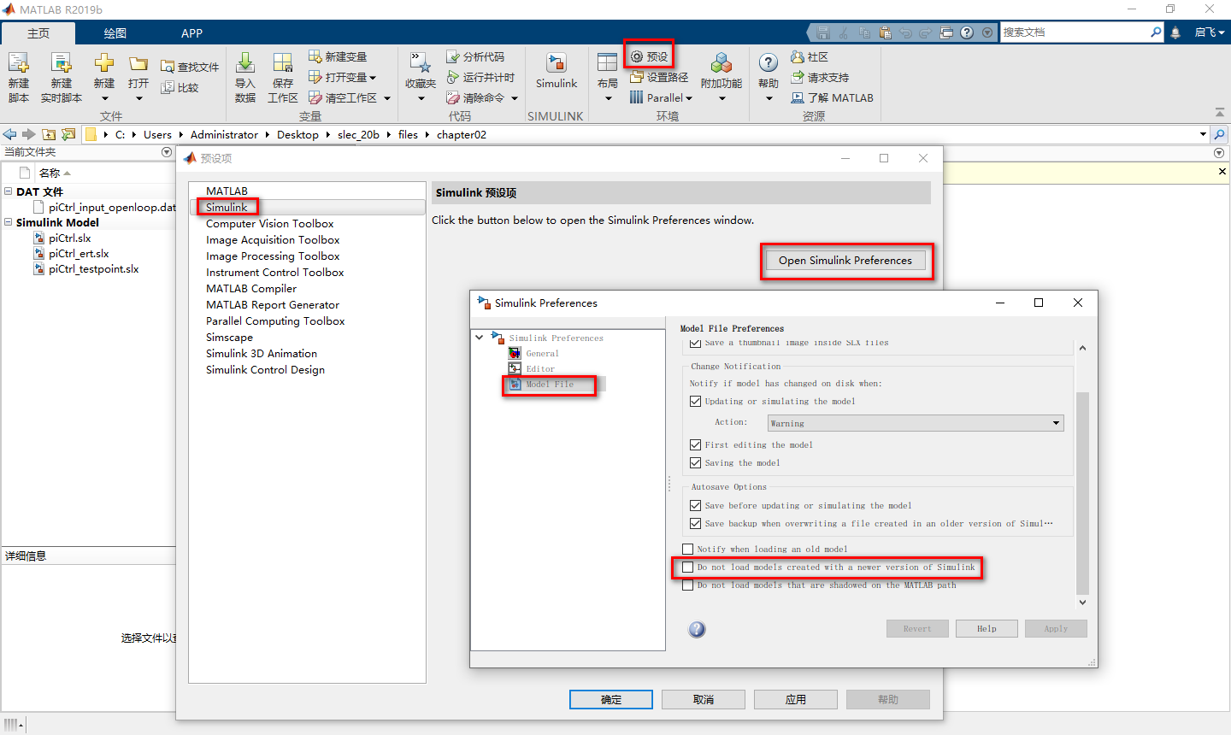
Task: Open 社区 community icon
Action: [798, 56]
